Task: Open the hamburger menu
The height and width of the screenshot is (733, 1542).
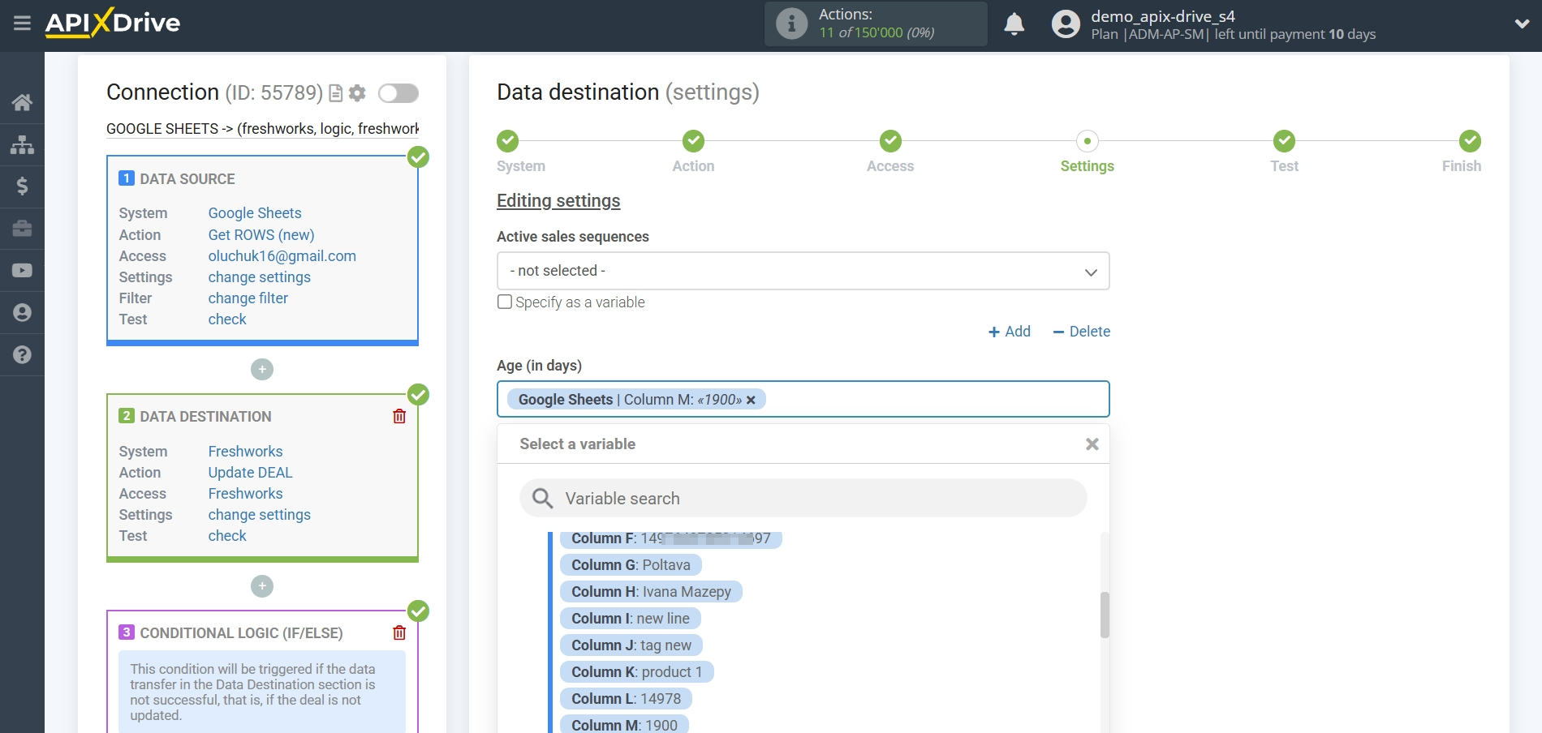Action: pyautogui.click(x=22, y=23)
